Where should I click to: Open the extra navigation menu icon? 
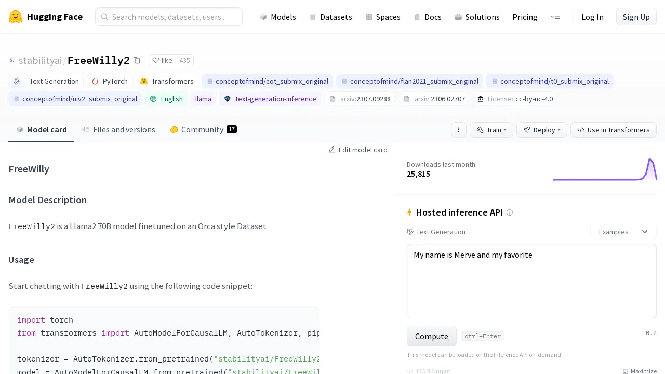point(555,17)
